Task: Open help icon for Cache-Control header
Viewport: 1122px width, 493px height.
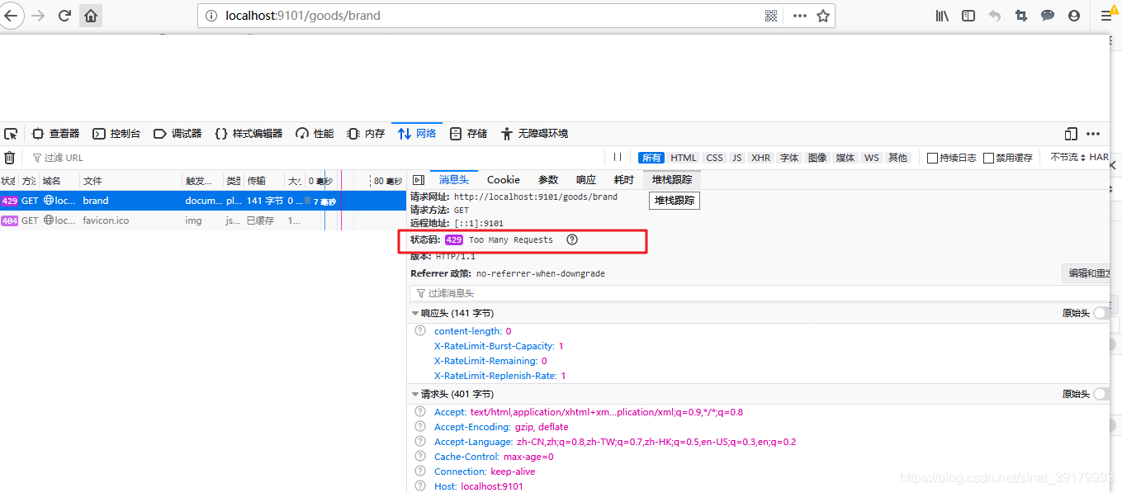Action: [x=420, y=457]
